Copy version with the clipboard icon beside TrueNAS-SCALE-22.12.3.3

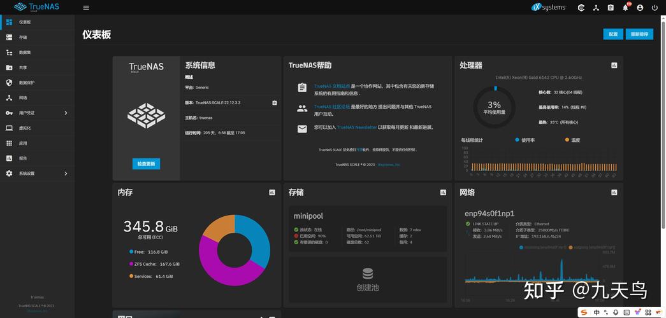click(x=274, y=102)
